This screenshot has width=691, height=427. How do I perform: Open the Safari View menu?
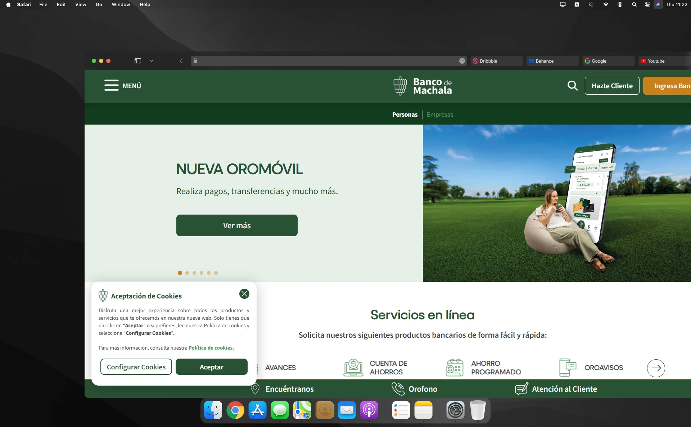click(x=81, y=4)
